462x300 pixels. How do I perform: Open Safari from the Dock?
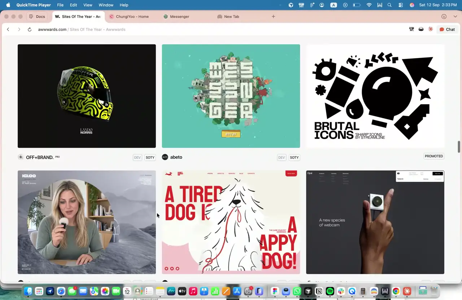(x=61, y=291)
